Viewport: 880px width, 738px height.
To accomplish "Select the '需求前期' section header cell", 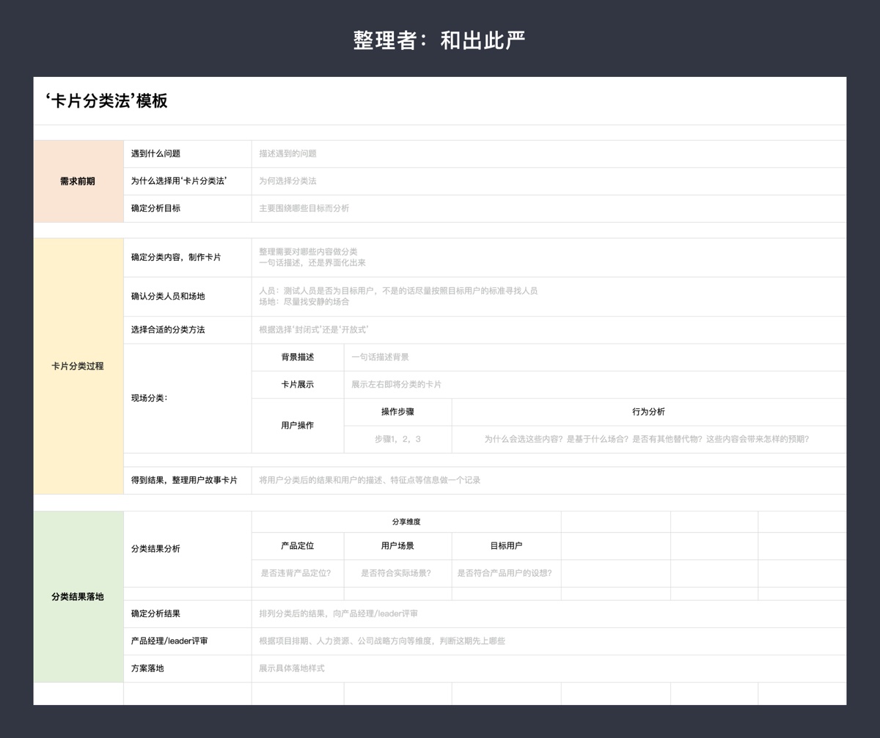I will point(78,181).
